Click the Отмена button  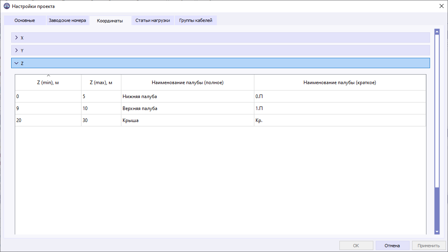[392, 245]
